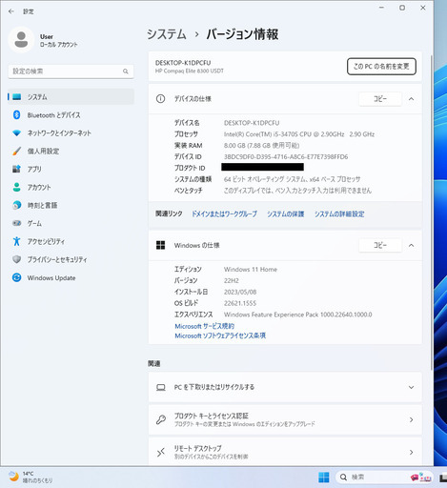
Task: Open アカウント settings
Action: tap(71, 187)
